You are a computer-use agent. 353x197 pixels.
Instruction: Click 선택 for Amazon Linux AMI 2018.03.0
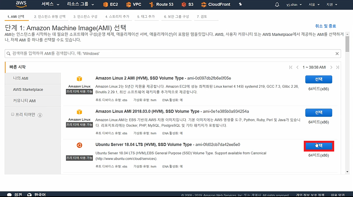pyautogui.click(x=319, y=112)
